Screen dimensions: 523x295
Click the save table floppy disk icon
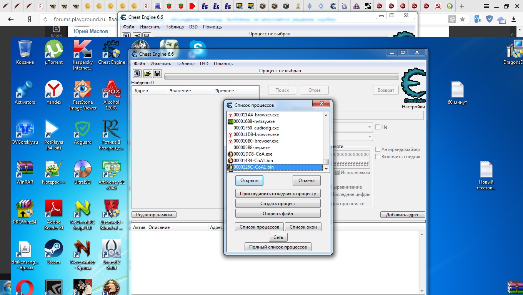pyautogui.click(x=157, y=73)
